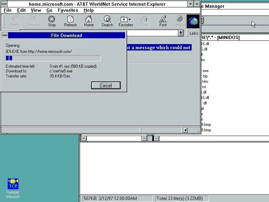
Task: Go to the Home page
Action: 89,22
